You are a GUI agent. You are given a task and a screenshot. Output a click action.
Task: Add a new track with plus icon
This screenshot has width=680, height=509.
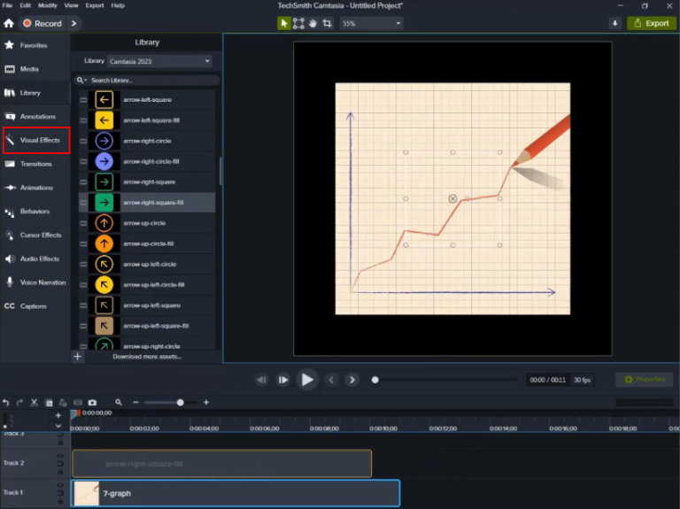click(x=58, y=415)
